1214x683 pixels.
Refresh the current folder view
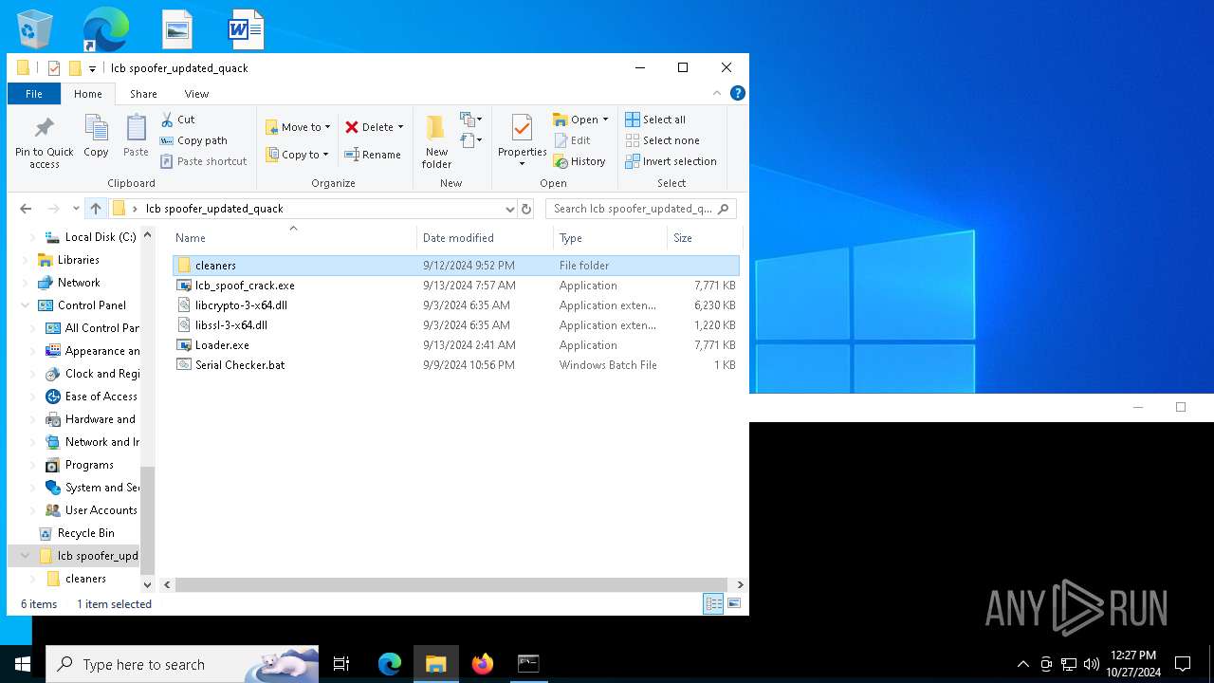(526, 209)
